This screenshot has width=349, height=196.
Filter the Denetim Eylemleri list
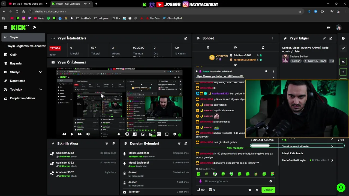179,143
